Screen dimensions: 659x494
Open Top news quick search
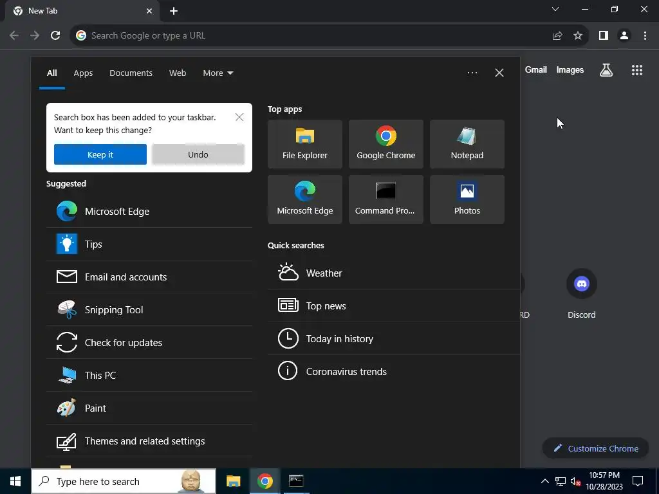[x=394, y=306]
